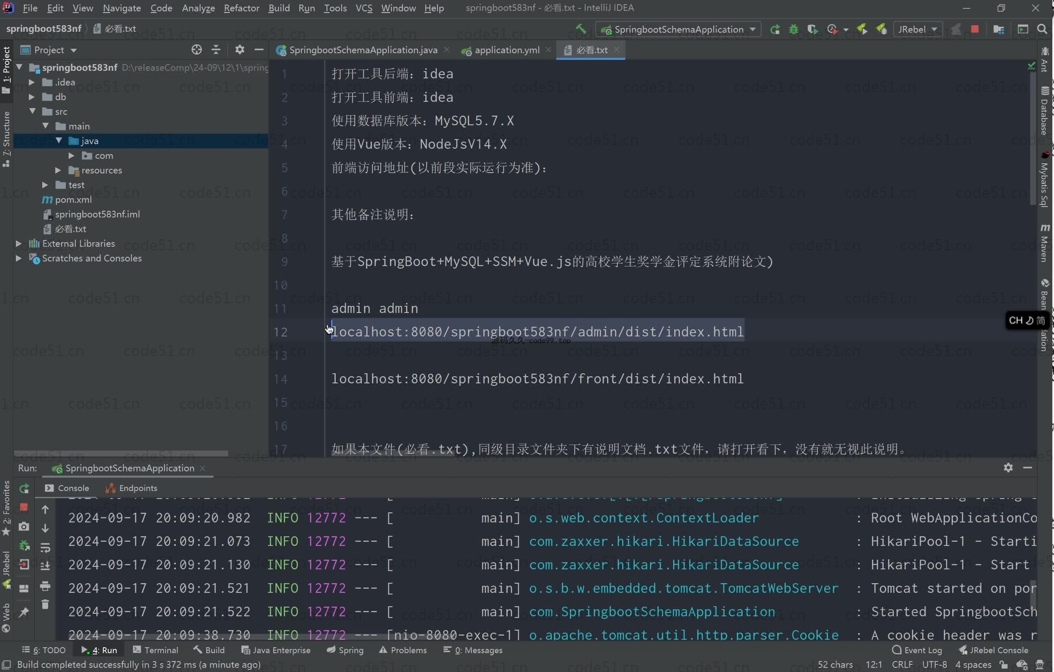This screenshot has width=1054, height=672.
Task: Open the Maven tool window
Action: (x=1045, y=243)
